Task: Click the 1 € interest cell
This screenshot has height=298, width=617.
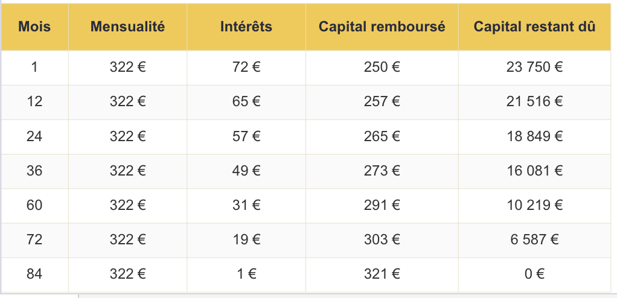Action: (246, 275)
